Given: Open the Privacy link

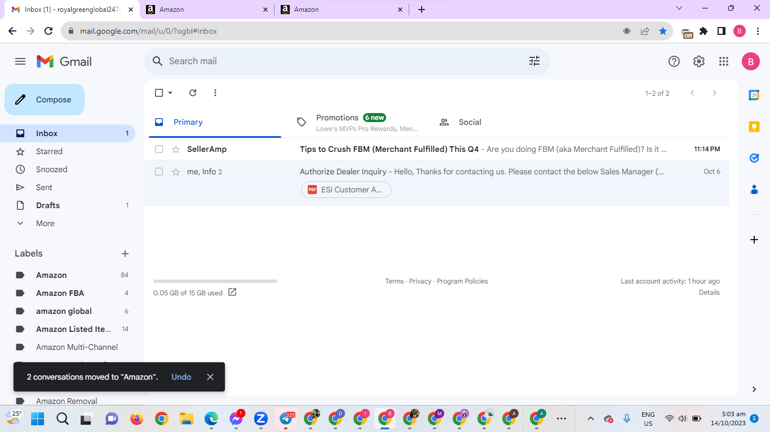Looking at the screenshot, I should (420, 281).
